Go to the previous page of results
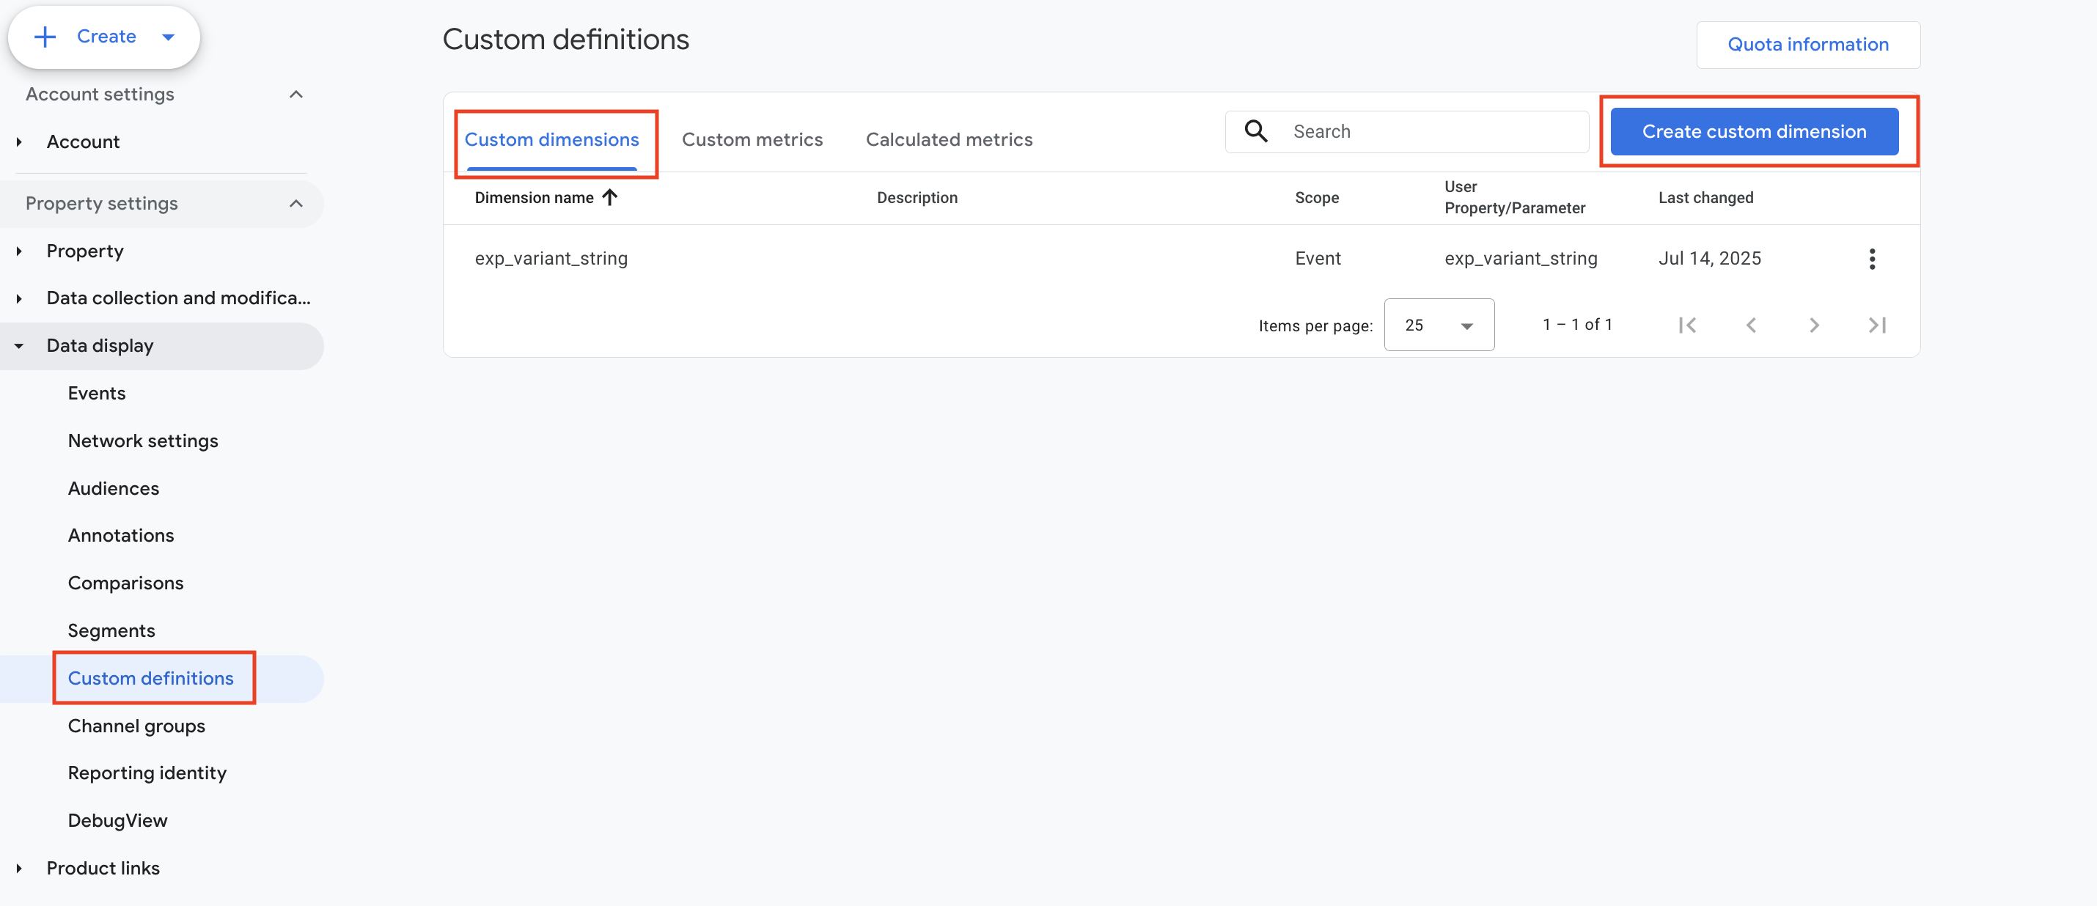 [1751, 325]
